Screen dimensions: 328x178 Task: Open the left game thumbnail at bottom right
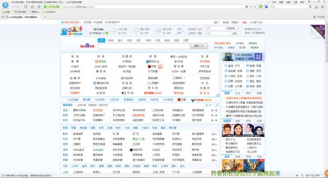pos(232,165)
